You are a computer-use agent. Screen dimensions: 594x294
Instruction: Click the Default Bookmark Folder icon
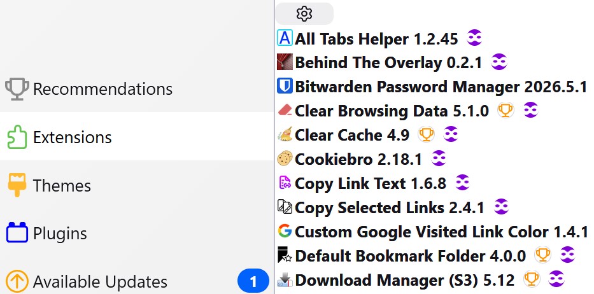285,255
